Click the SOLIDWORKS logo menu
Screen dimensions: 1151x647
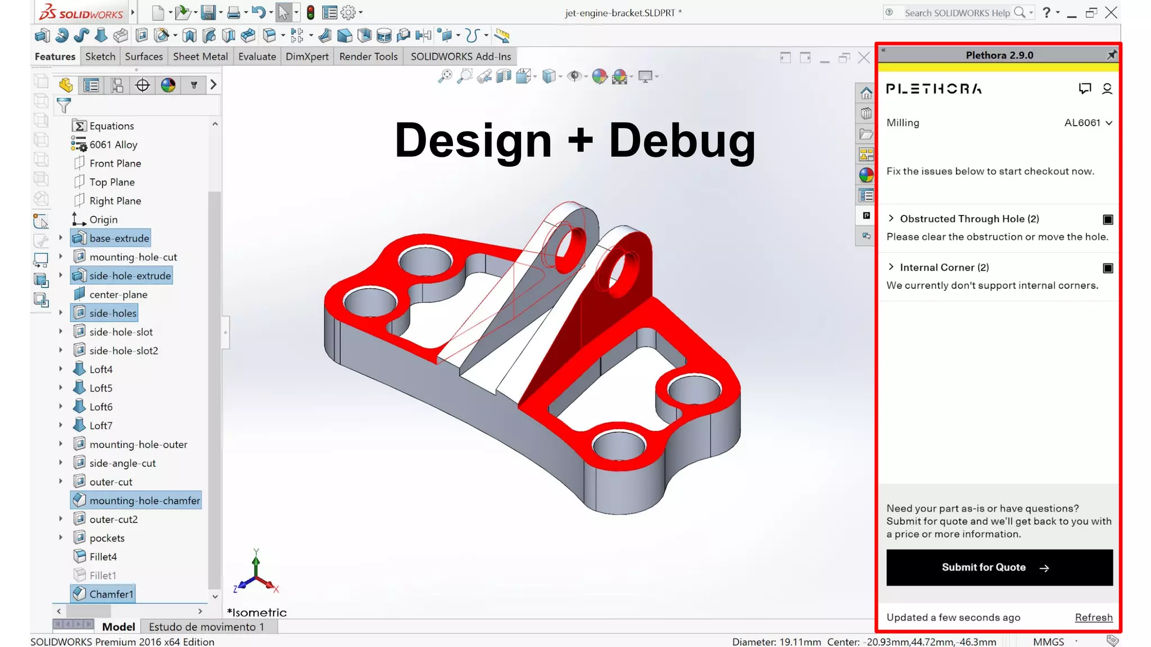point(81,12)
